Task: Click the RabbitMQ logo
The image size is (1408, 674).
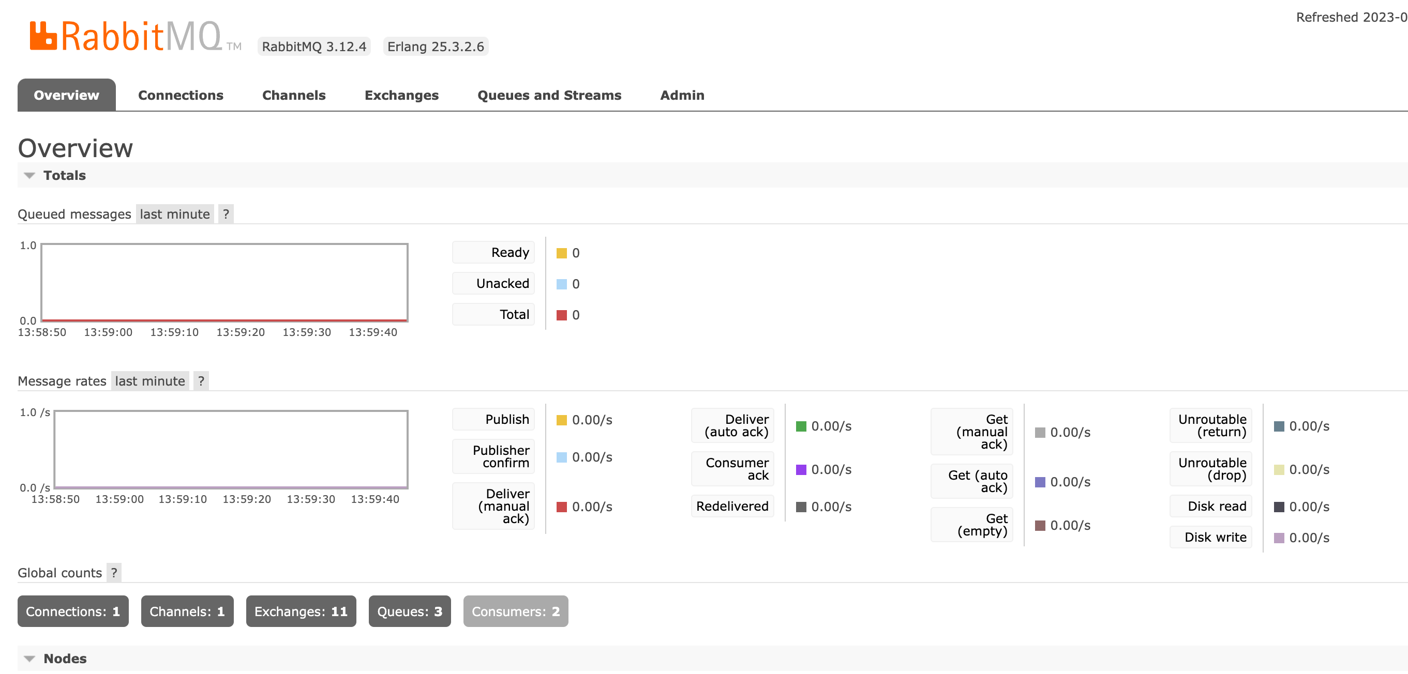Action: pos(136,36)
